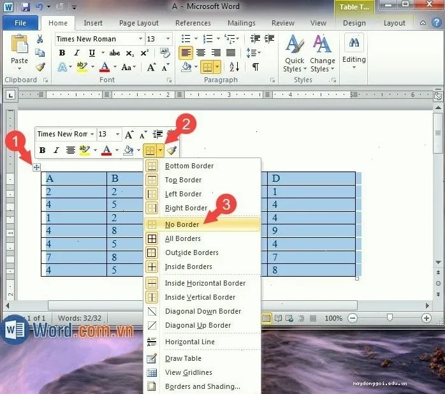Click the Cut scissors icon in Clipboard

click(x=40, y=39)
